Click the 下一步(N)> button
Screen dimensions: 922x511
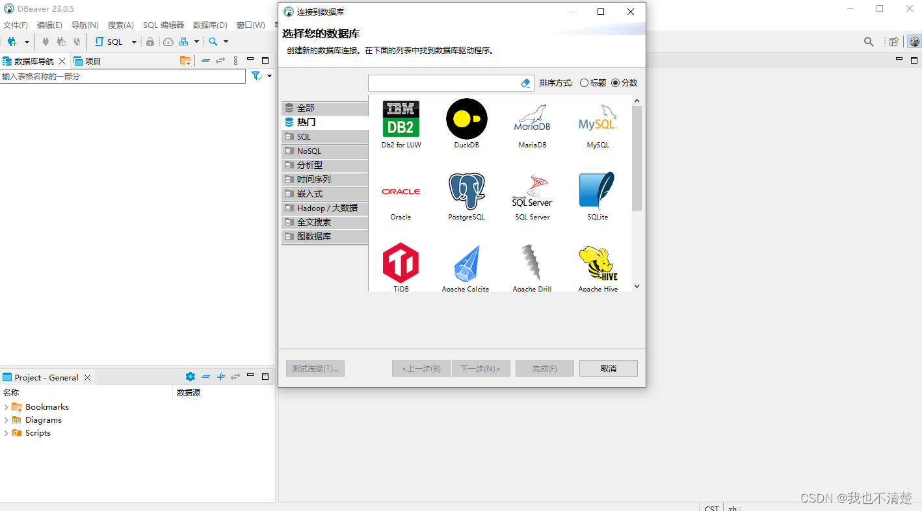(481, 368)
